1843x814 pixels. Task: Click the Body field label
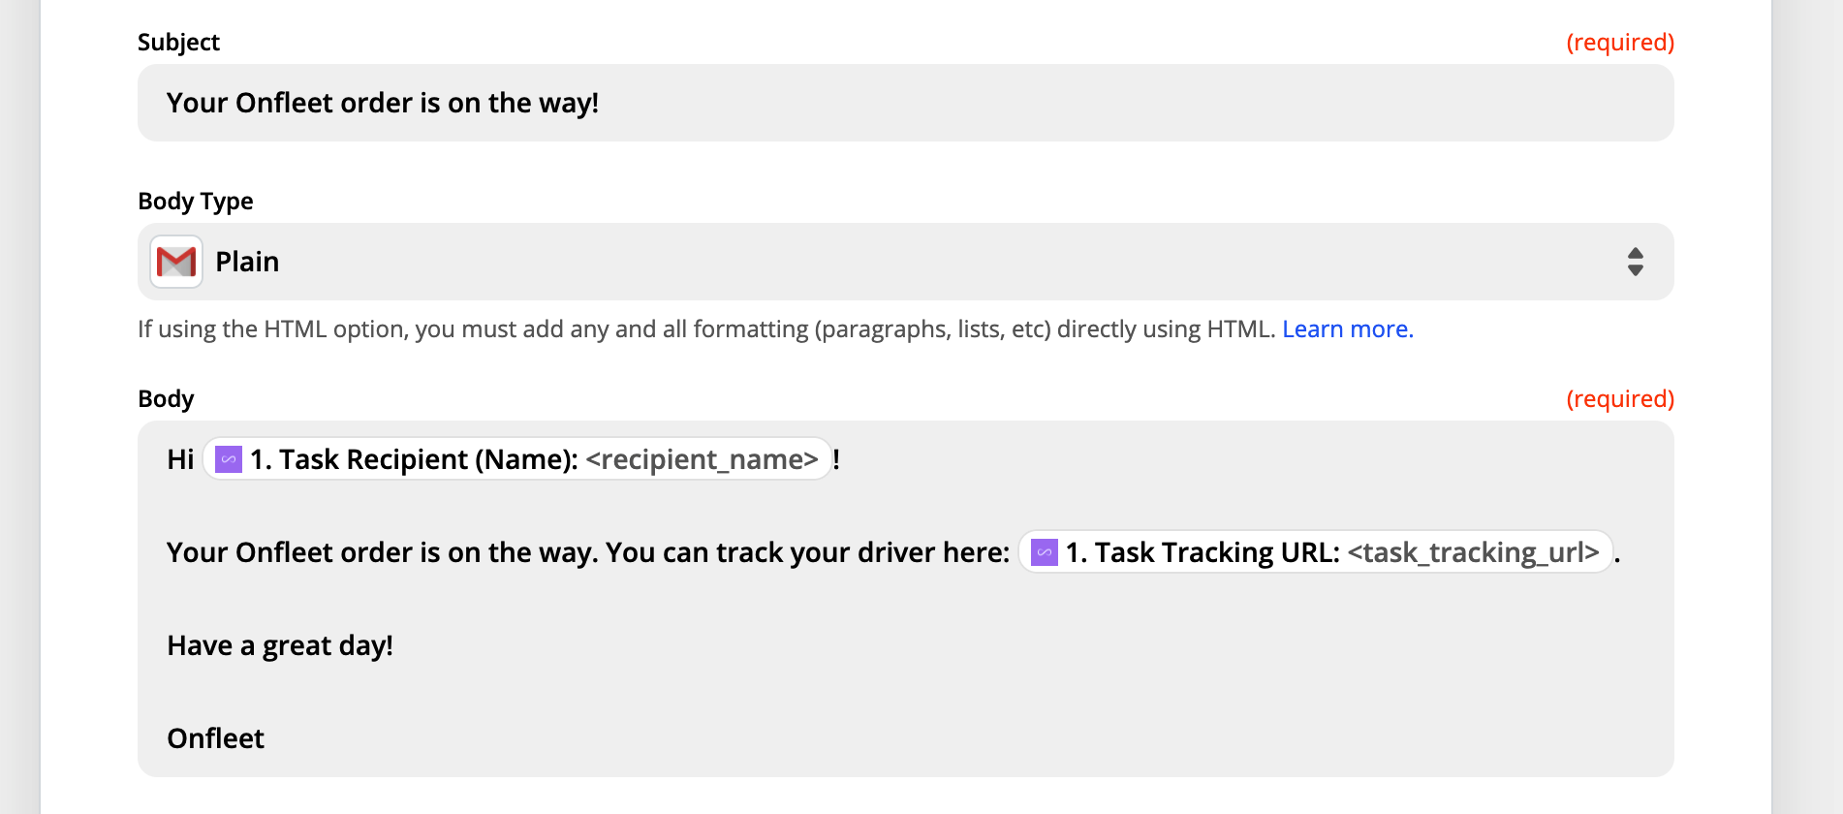[166, 399]
